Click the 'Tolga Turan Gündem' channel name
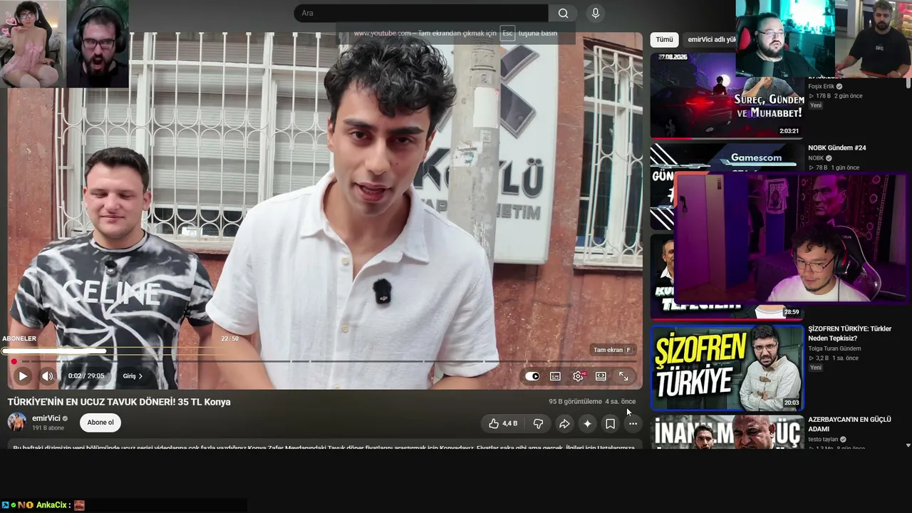912x513 pixels. point(834,348)
